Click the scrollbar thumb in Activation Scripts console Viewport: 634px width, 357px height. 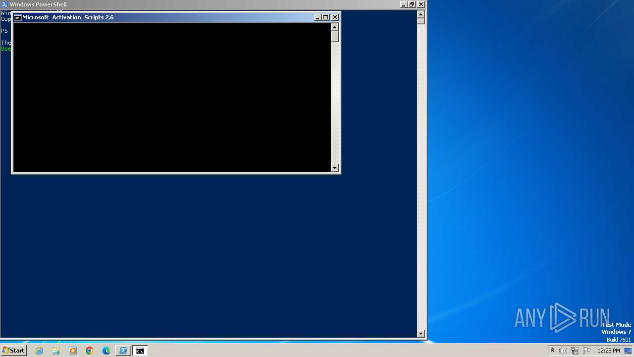click(x=335, y=37)
